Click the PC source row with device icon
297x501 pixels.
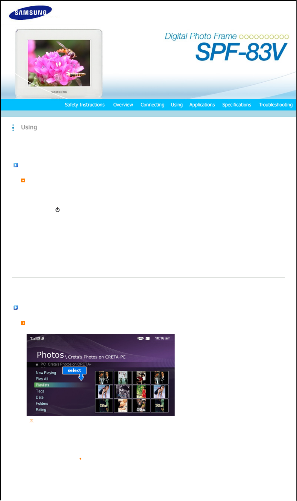tap(63, 364)
